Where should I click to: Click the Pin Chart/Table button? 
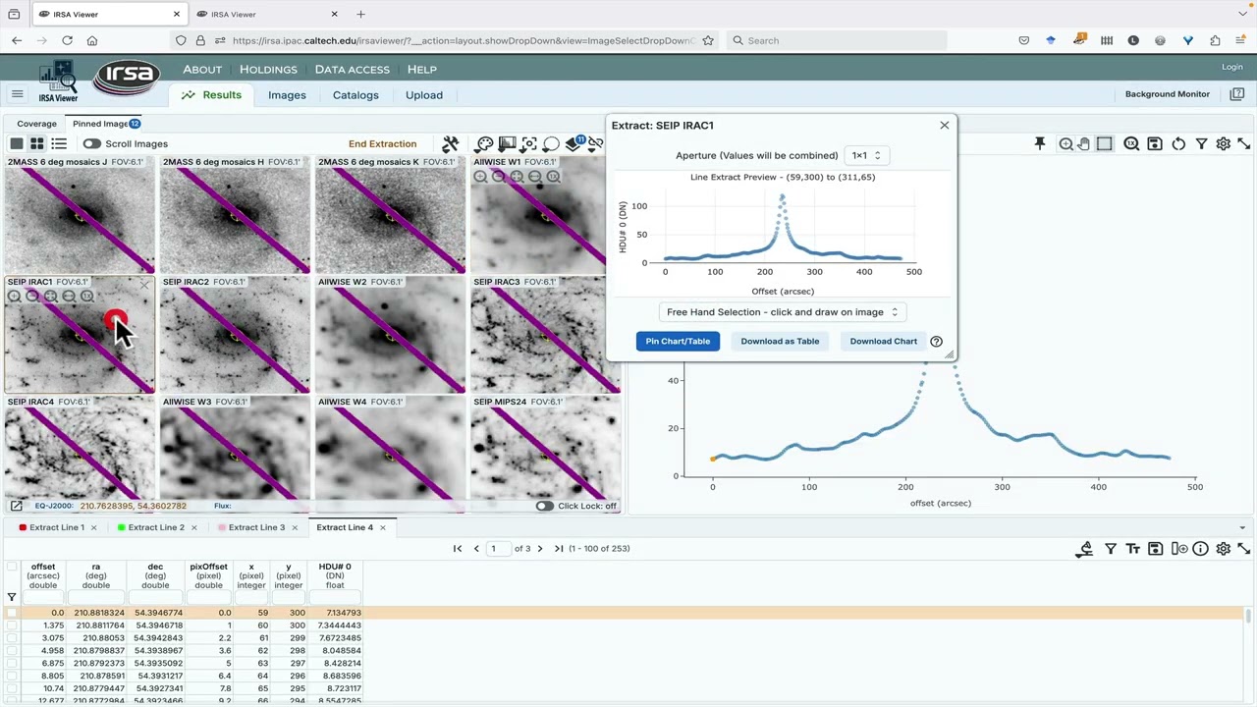678,342
